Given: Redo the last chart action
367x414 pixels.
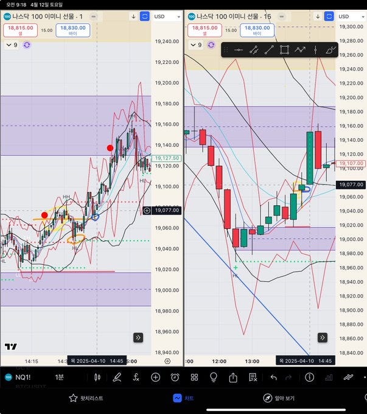Looking at the screenshot, I should click(288, 377).
